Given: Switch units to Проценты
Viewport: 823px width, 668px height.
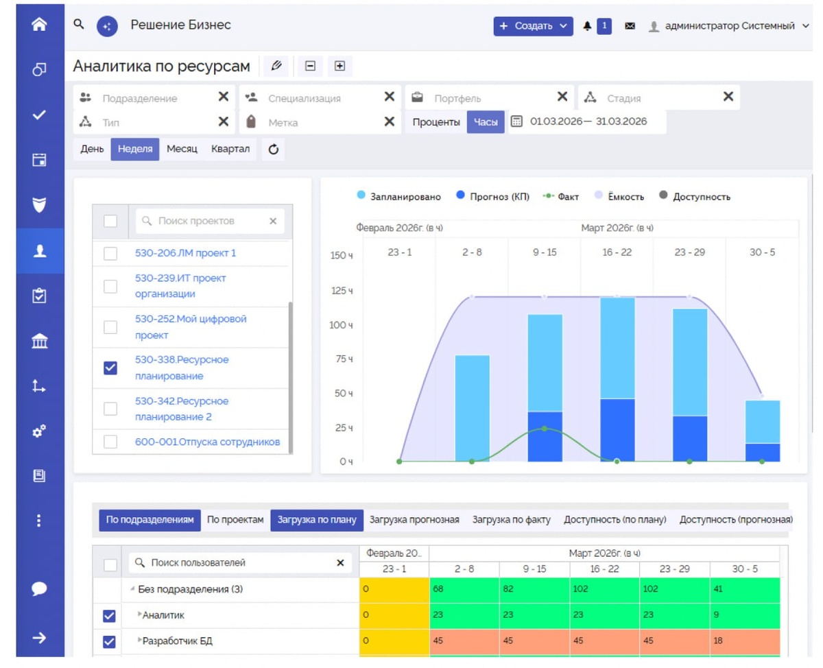Looking at the screenshot, I should (x=436, y=122).
